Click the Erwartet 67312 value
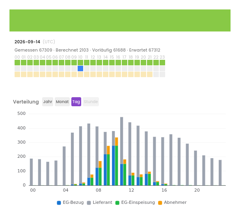 [145, 50]
